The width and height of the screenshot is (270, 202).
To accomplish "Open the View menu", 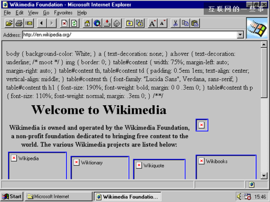I will pyautogui.click(x=33, y=13).
